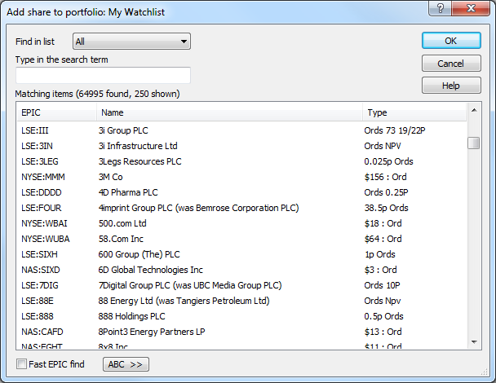Click the search term input field
Image resolution: width=496 pixels, height=383 pixels.
(103, 75)
